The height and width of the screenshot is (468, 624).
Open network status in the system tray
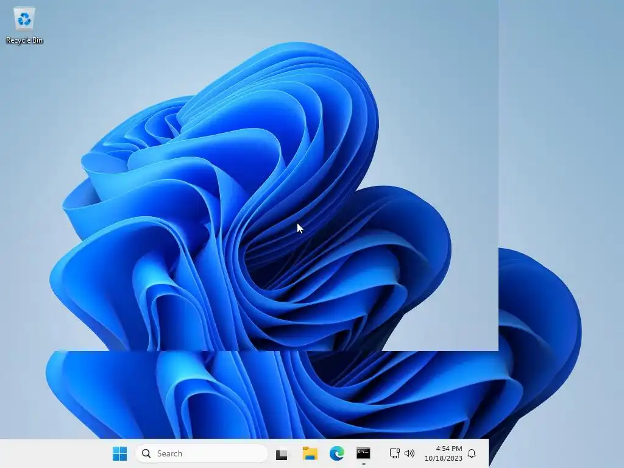pyautogui.click(x=394, y=453)
